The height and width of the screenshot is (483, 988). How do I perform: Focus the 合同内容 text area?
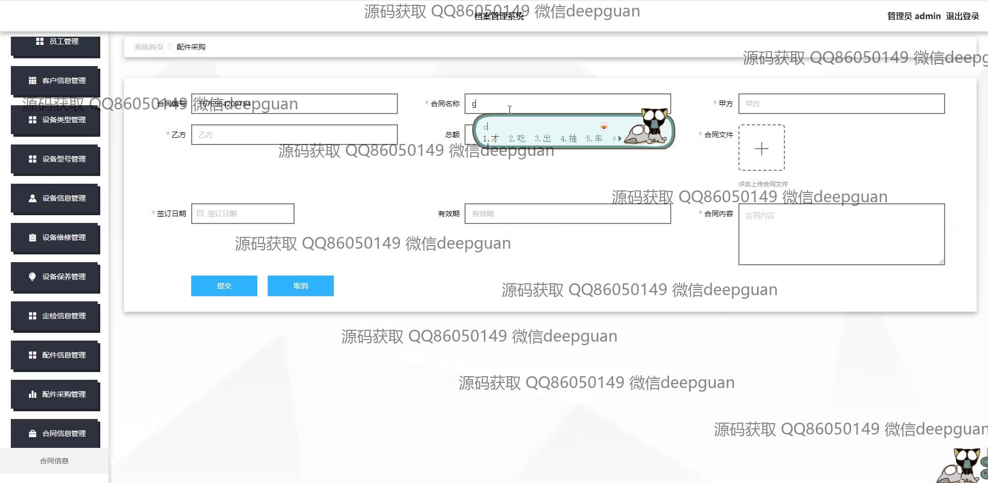tap(842, 234)
